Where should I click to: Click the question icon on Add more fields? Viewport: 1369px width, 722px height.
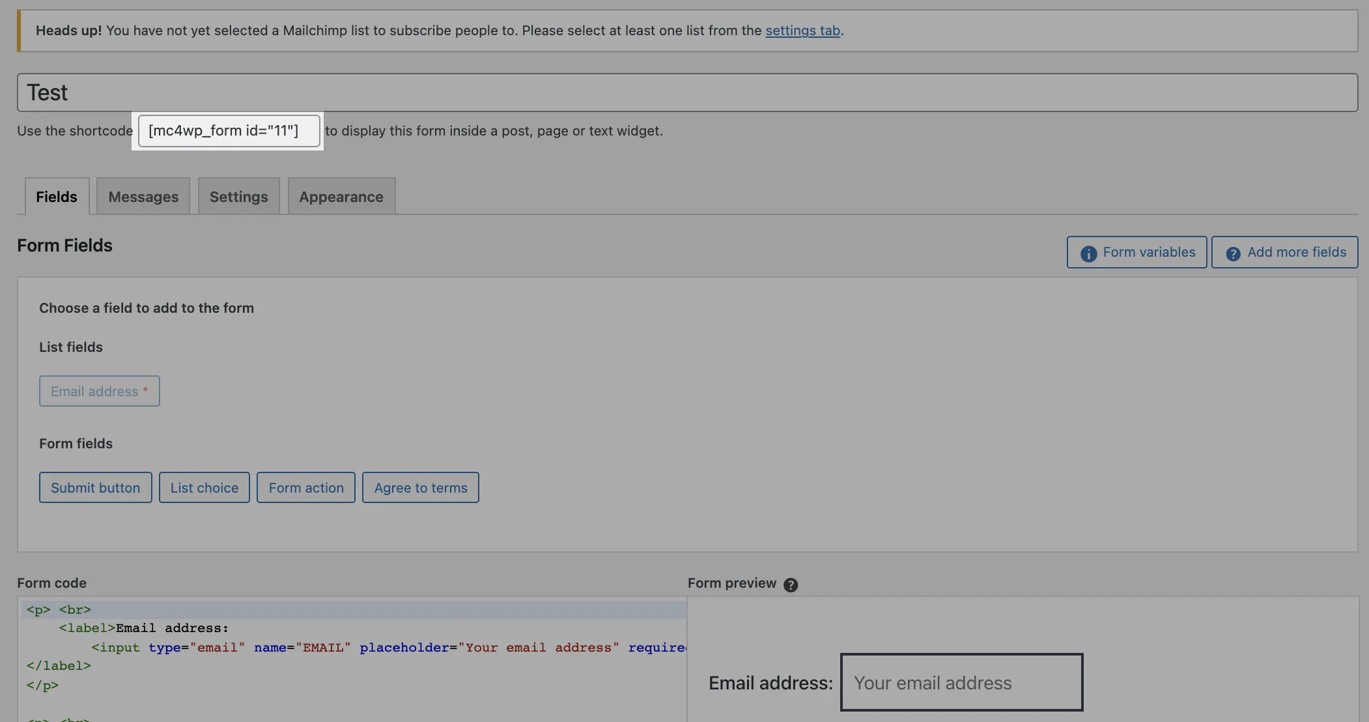(x=1233, y=253)
